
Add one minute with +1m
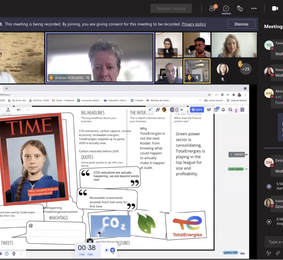[x=82, y=254]
